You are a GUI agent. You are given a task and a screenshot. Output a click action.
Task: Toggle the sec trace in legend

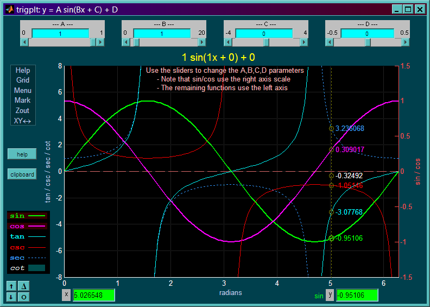point(28,258)
